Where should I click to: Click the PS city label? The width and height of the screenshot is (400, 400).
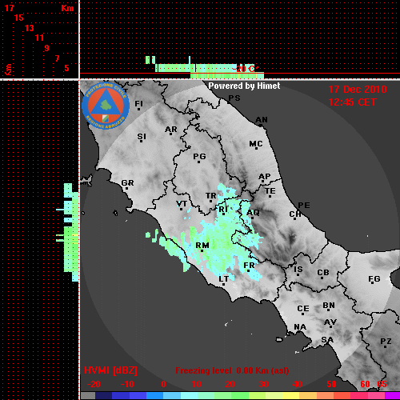[x=234, y=98]
